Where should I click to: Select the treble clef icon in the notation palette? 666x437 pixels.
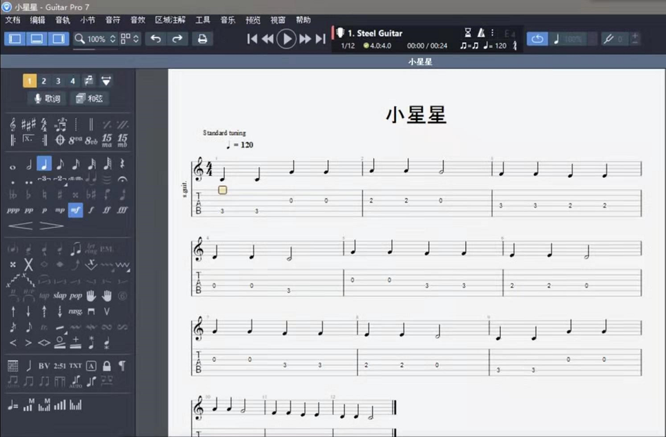(13, 125)
